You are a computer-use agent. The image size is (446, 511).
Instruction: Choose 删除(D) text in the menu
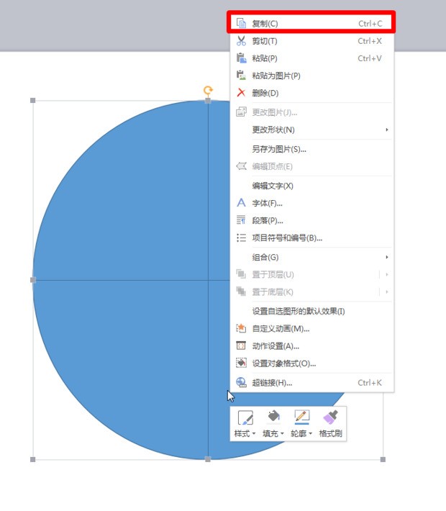click(x=265, y=94)
